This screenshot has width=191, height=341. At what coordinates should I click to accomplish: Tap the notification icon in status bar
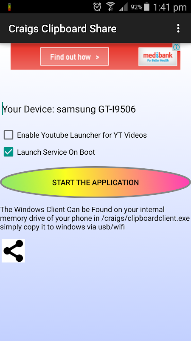point(9,7)
